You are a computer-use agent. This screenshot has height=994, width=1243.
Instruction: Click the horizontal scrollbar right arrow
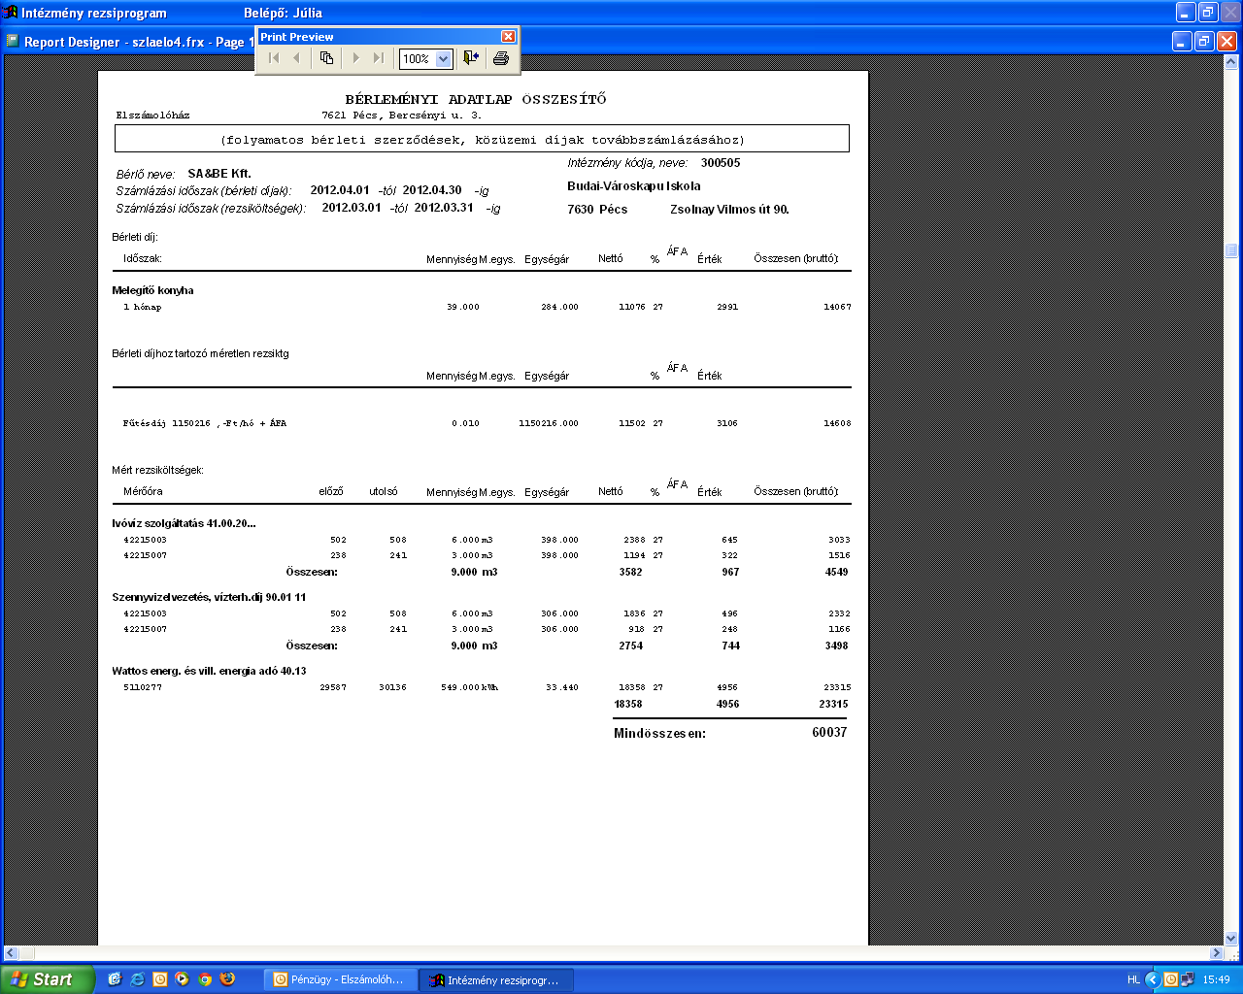pyautogui.click(x=1216, y=953)
